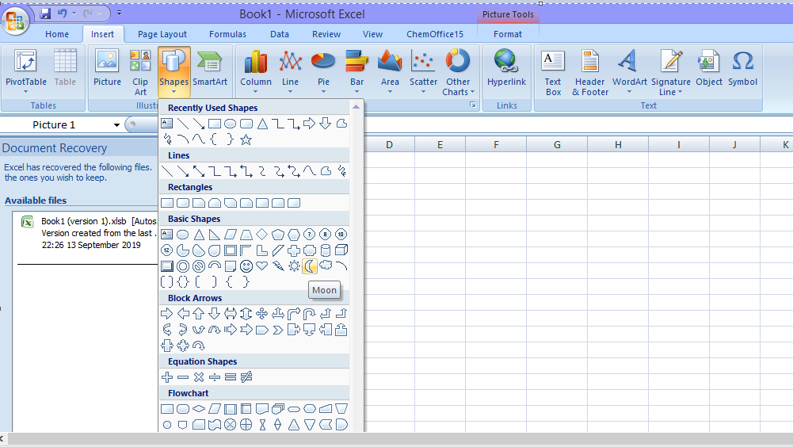The image size is (793, 447).
Task: Select the 5-point Star in Recently Used Shapes
Action: 246,139
